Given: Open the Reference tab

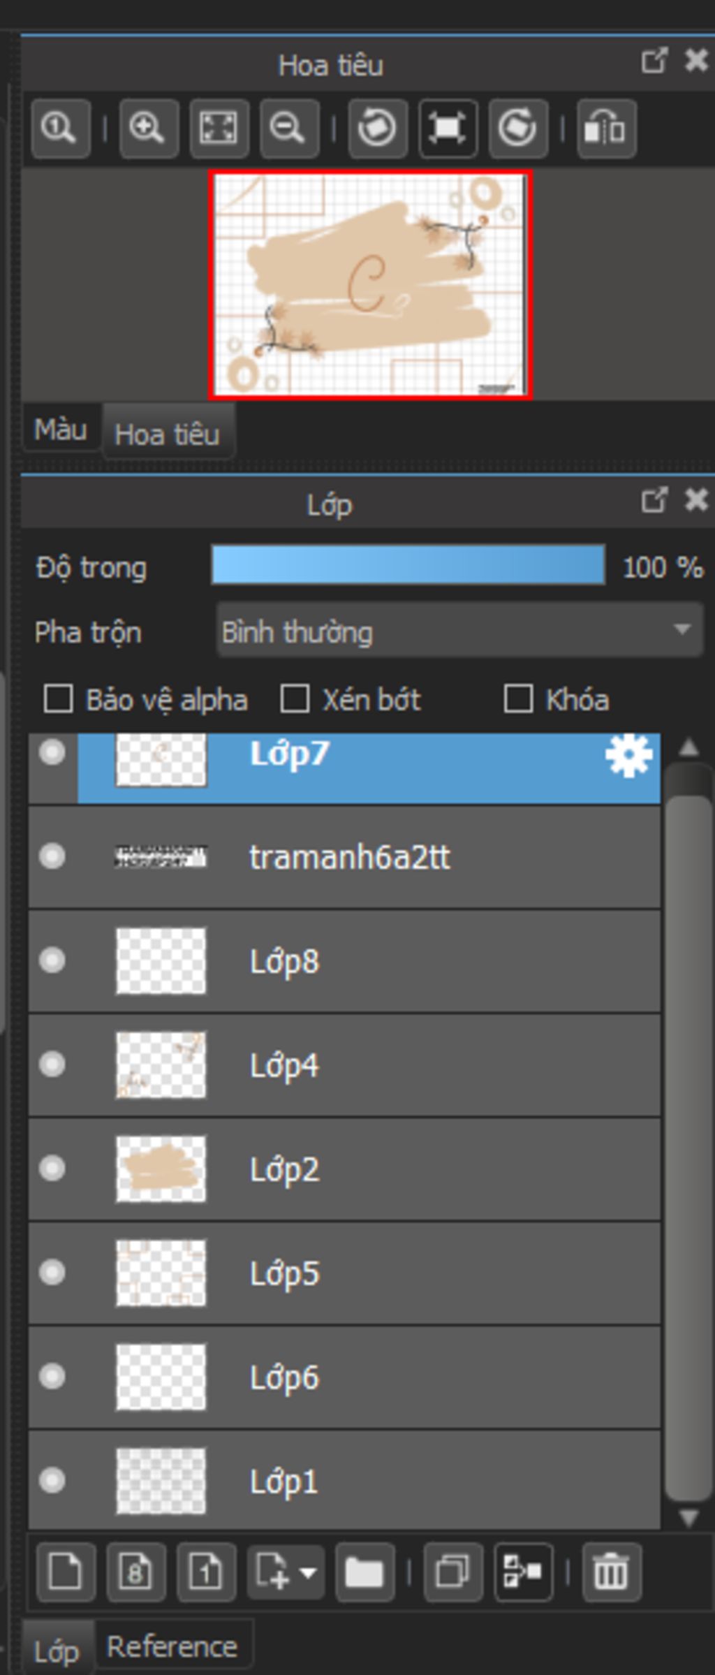Looking at the screenshot, I should coord(172,1646).
